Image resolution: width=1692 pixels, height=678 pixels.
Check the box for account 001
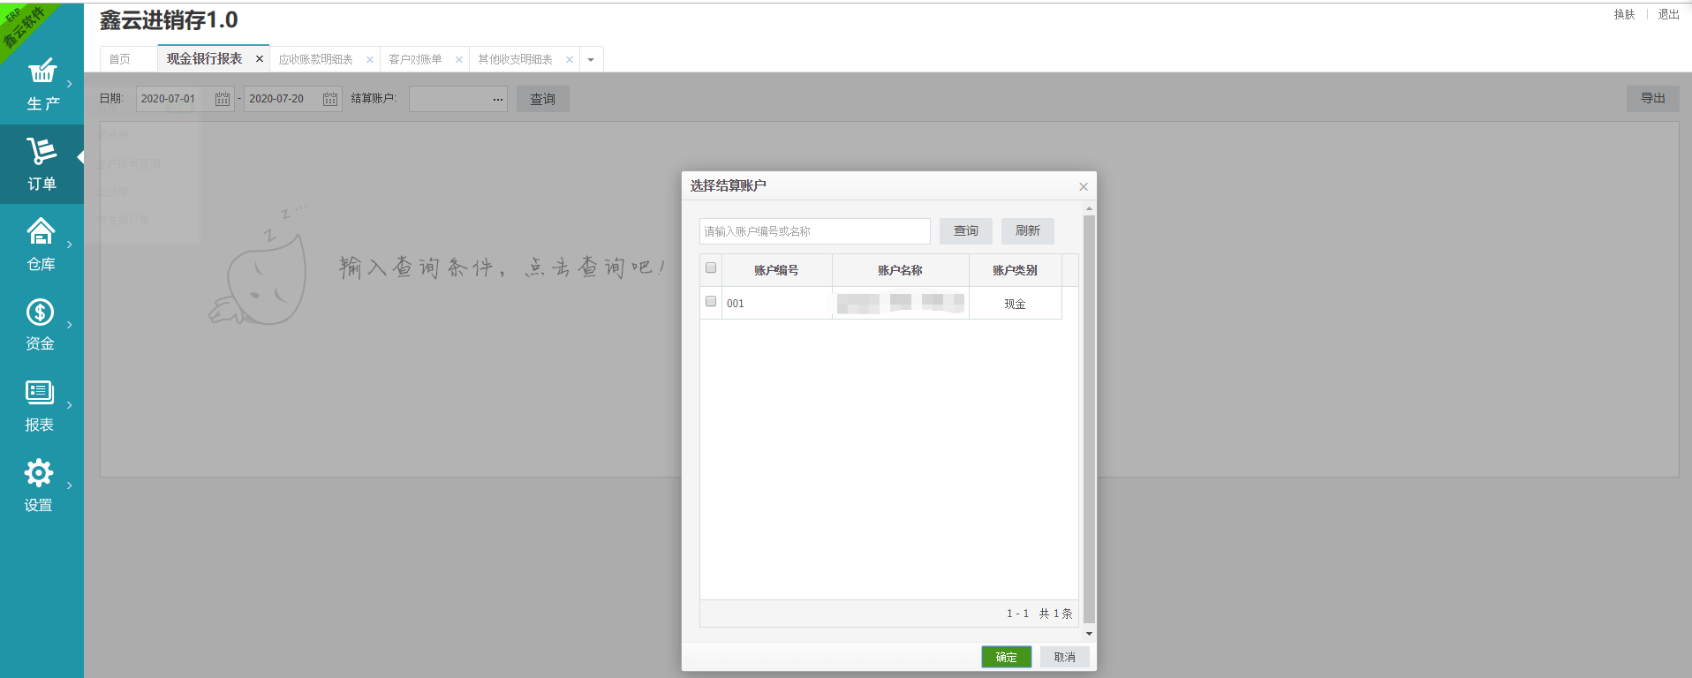tap(711, 302)
